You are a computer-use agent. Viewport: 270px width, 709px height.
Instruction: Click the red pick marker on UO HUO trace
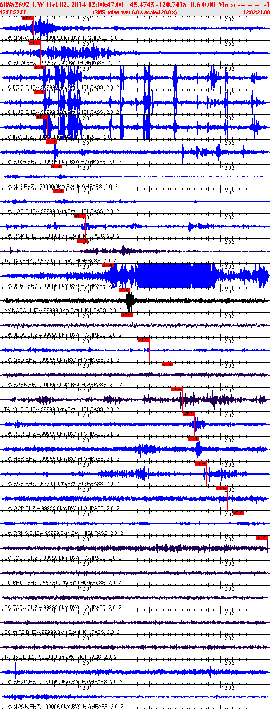point(39,92)
